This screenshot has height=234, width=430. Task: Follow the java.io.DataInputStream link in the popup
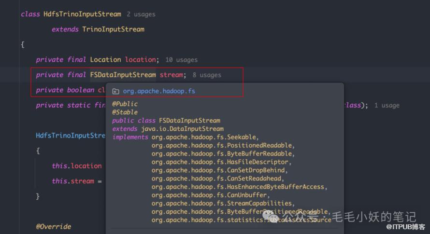pos(181,129)
